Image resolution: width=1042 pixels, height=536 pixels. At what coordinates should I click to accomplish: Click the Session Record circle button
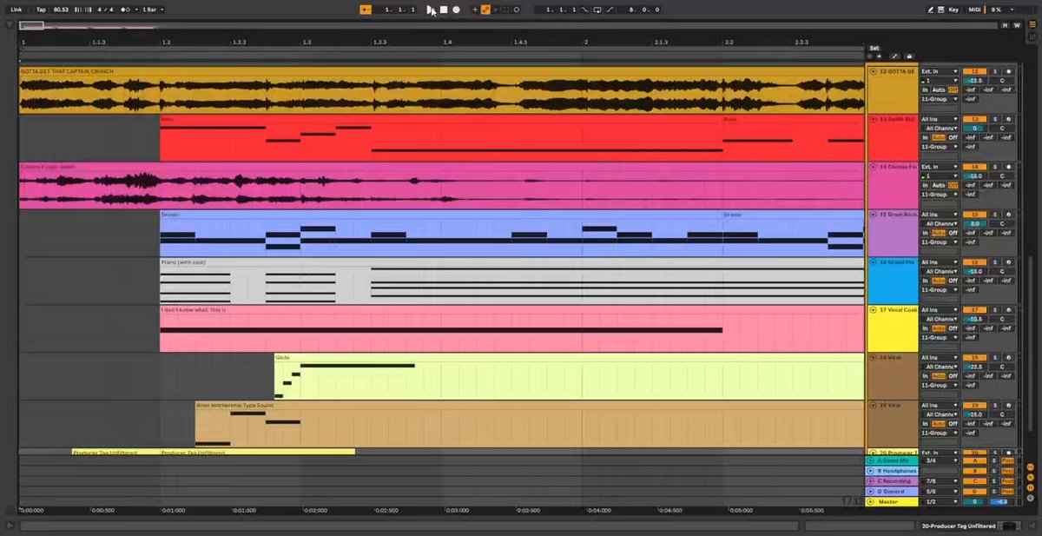click(x=517, y=10)
